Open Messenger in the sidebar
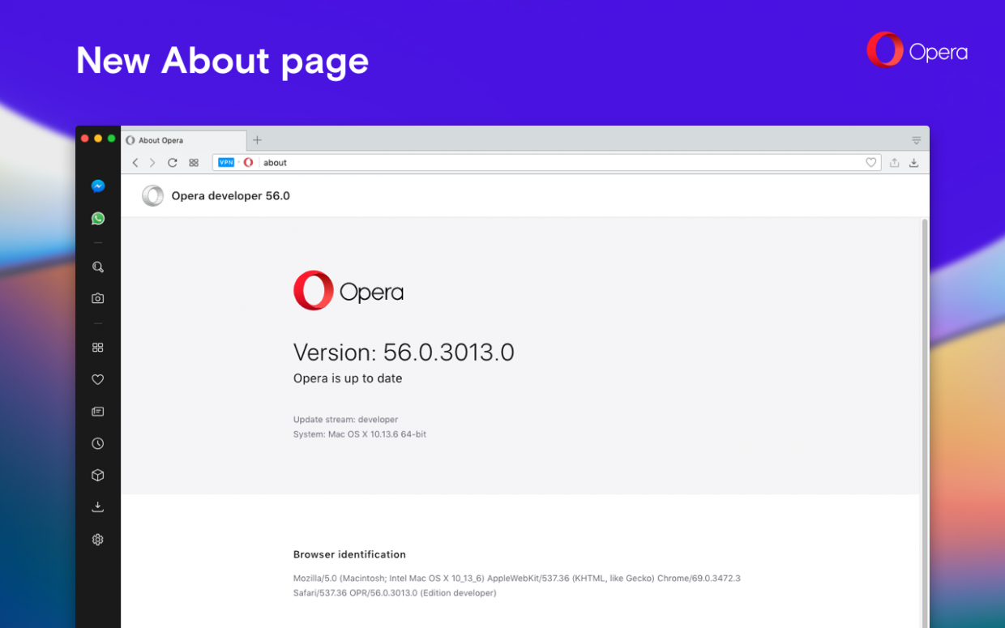This screenshot has height=628, width=1005. click(x=98, y=186)
